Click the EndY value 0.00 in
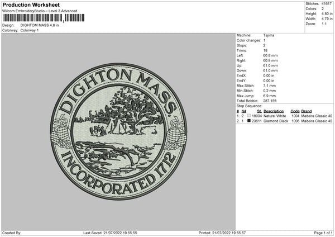Screen dimensions: 335x237 269,81
